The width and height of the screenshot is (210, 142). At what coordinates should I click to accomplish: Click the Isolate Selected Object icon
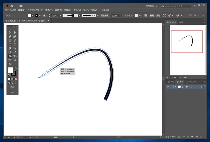(x=164, y=16)
